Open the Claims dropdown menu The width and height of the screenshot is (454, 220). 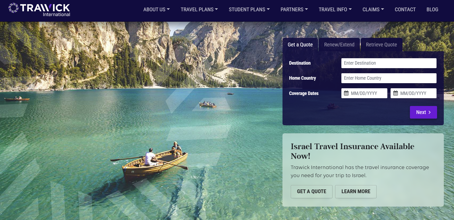coord(373,9)
